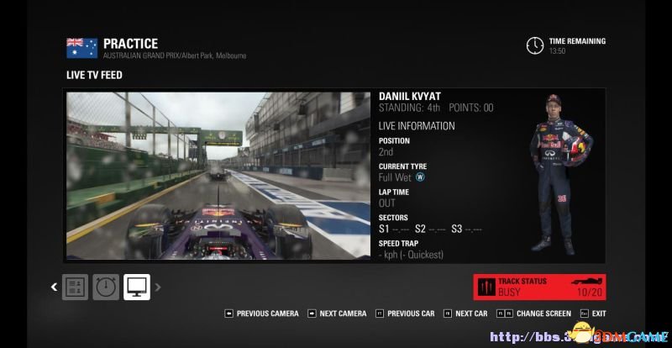Click the LAP TIME label
The image size is (672, 348).
(x=394, y=192)
